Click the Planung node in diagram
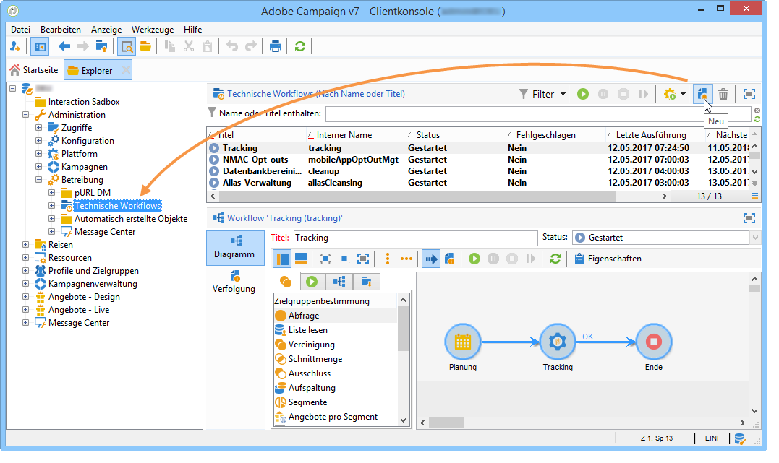 (462, 342)
